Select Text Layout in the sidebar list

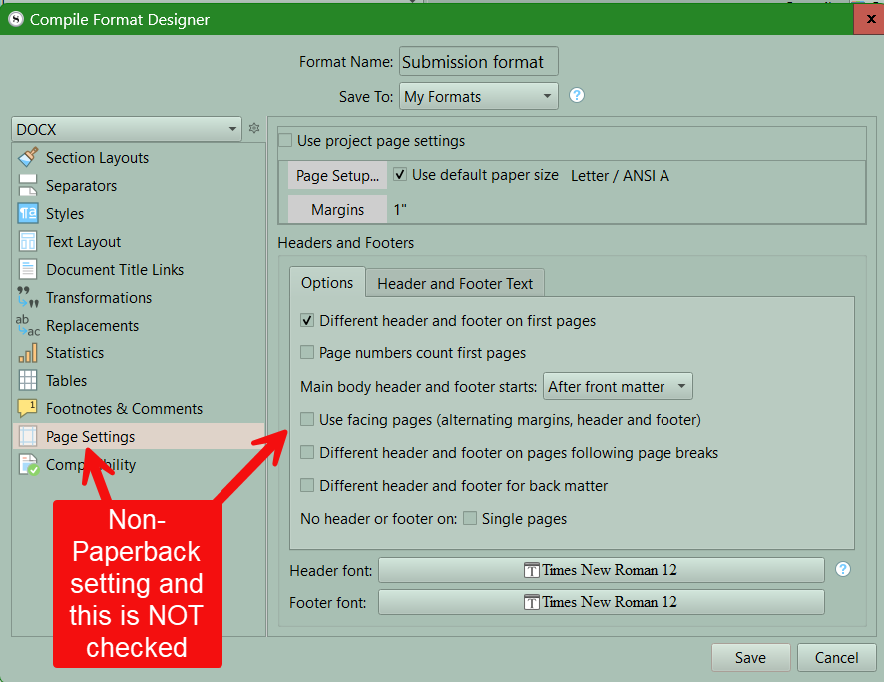coord(83,242)
